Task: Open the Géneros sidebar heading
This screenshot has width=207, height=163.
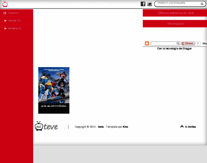Action: point(13,13)
